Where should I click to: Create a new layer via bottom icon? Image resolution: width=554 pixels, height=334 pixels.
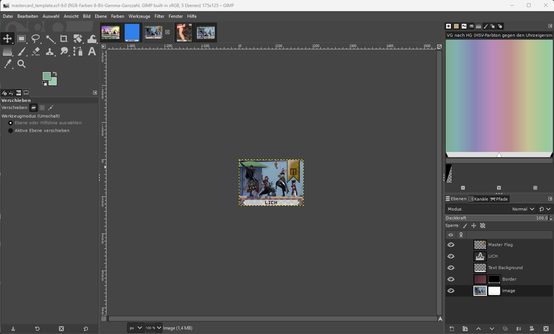point(452,328)
